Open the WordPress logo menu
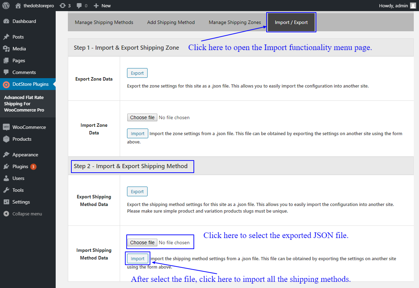 click(x=5, y=5)
